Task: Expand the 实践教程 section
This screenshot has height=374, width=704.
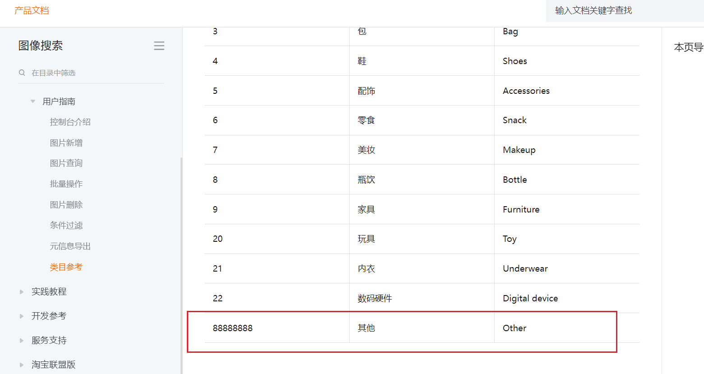Action: tap(21, 292)
